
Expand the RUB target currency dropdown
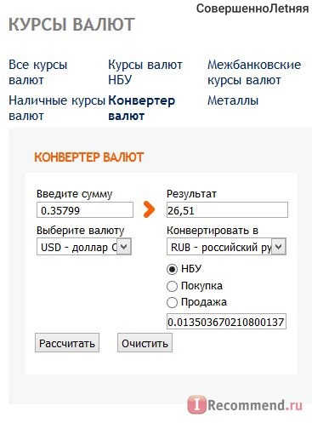coord(226,247)
